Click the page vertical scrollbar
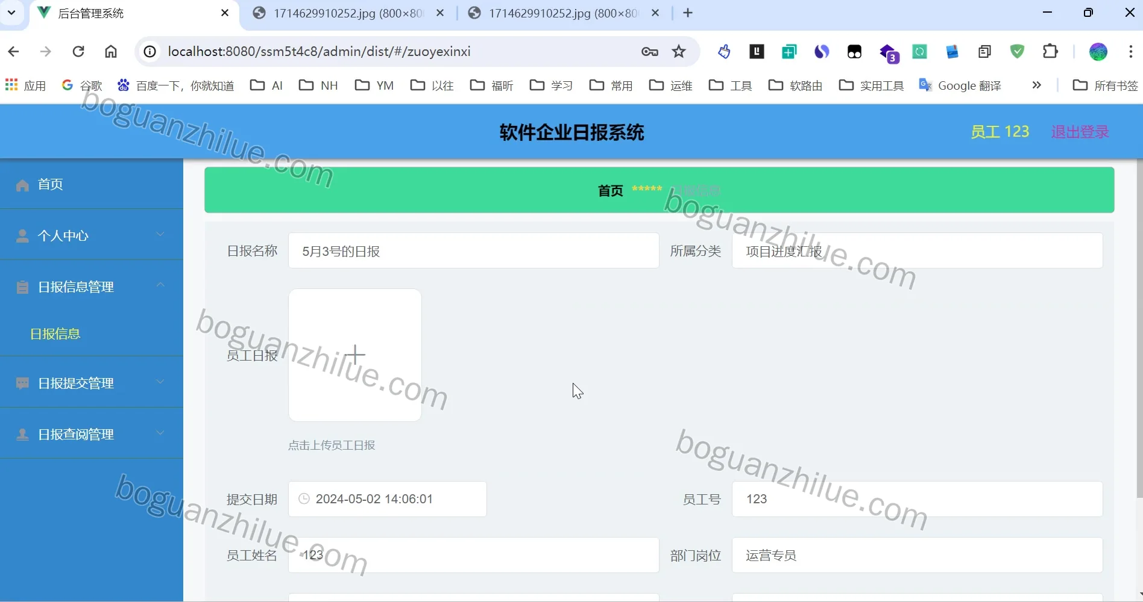 tap(1139, 329)
